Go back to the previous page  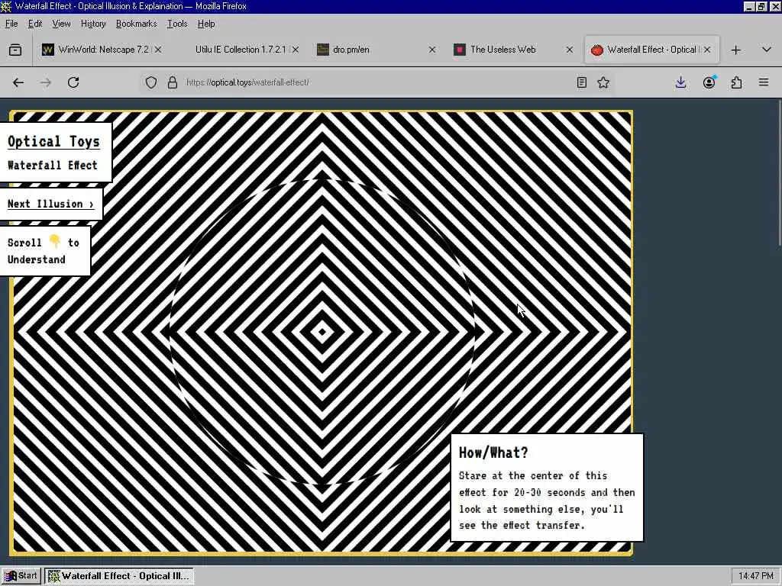18,82
